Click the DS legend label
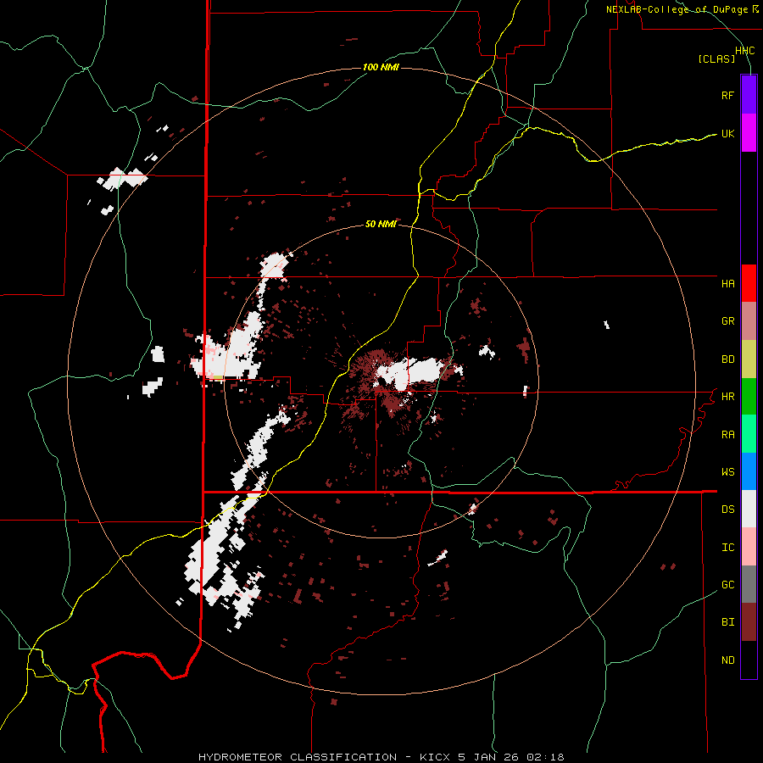Image resolution: width=763 pixels, height=763 pixels. [727, 510]
